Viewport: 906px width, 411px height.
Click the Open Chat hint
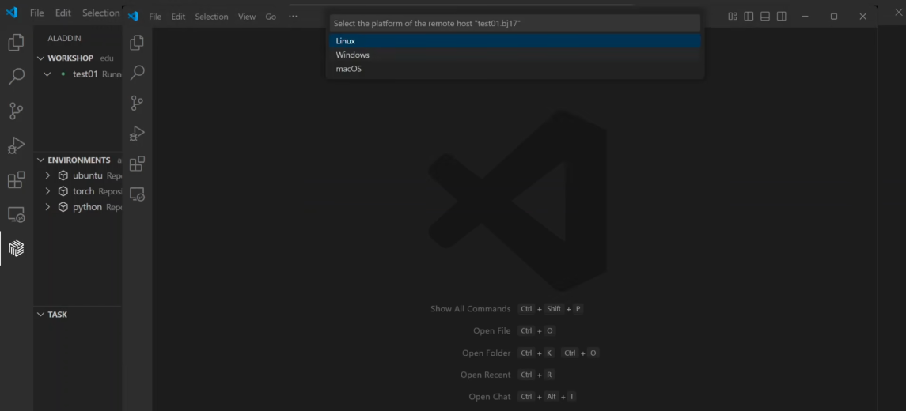pos(490,397)
